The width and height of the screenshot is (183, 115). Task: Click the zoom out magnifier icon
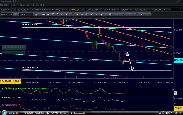(x=58, y=14)
